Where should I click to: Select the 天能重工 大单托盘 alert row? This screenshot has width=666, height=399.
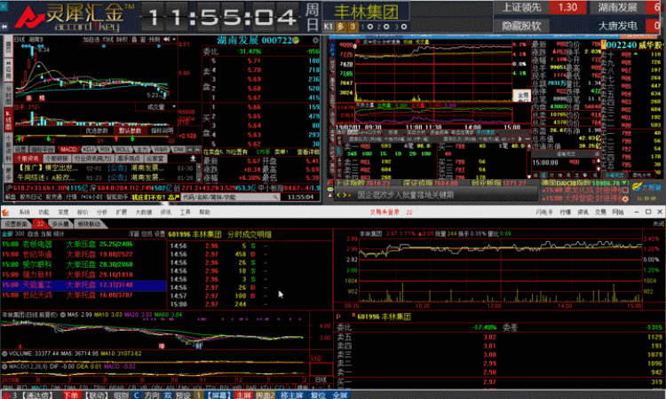(x=83, y=285)
